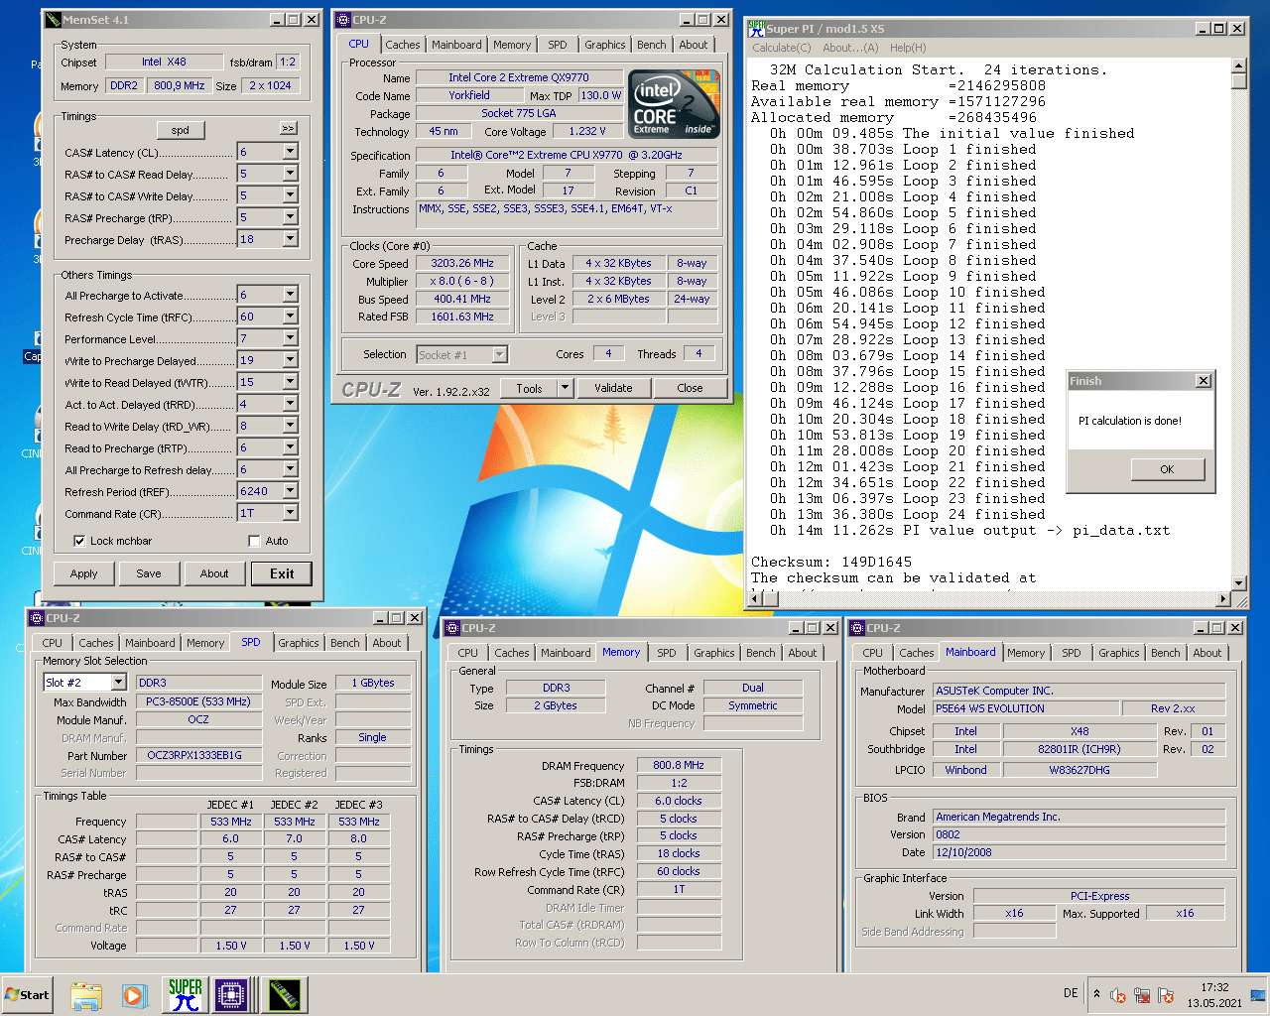Click the Refresh Period value 6240 field
1270x1016 pixels.
tap(260, 491)
